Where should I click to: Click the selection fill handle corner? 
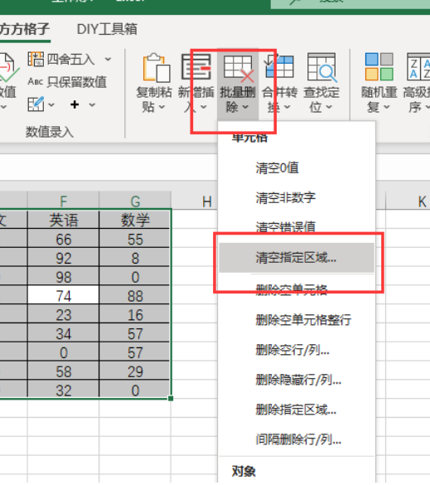tap(171, 399)
